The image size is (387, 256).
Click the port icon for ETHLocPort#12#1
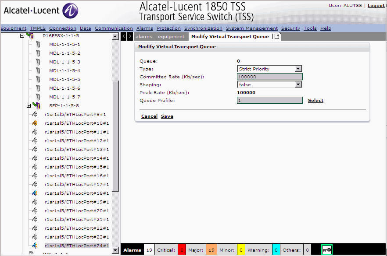[35, 140]
